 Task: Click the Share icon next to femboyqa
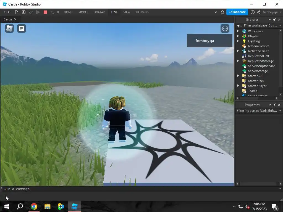pyautogui.click(x=258, y=12)
